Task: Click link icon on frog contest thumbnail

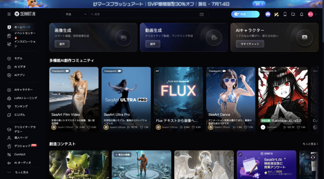Action: (53, 154)
